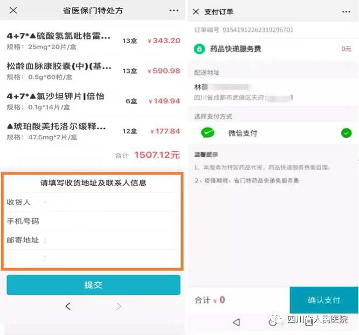Open the 配送地址 delivery address entry
Screen dimensions: 359x335
click(x=273, y=92)
